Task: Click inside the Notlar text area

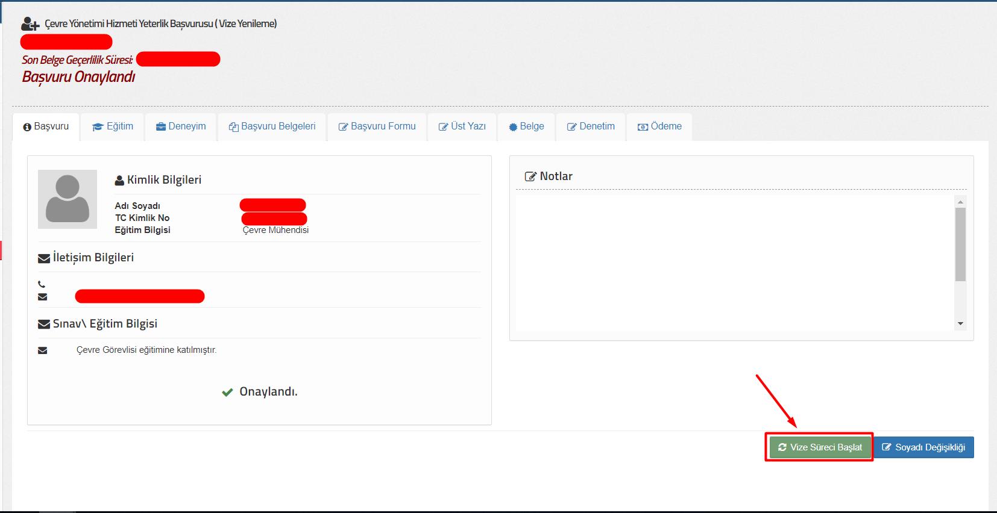Action: pos(734,262)
